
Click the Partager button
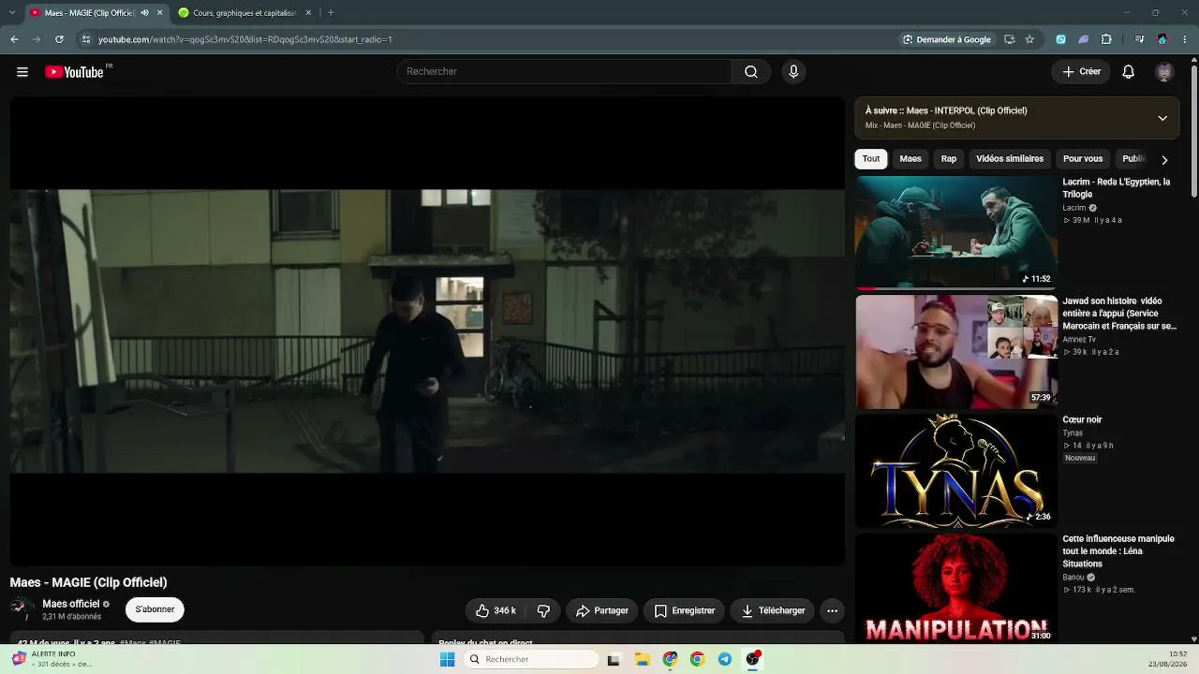tap(602, 610)
